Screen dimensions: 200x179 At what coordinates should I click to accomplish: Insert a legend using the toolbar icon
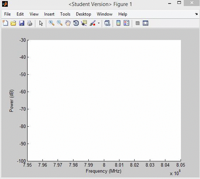tap(127, 23)
